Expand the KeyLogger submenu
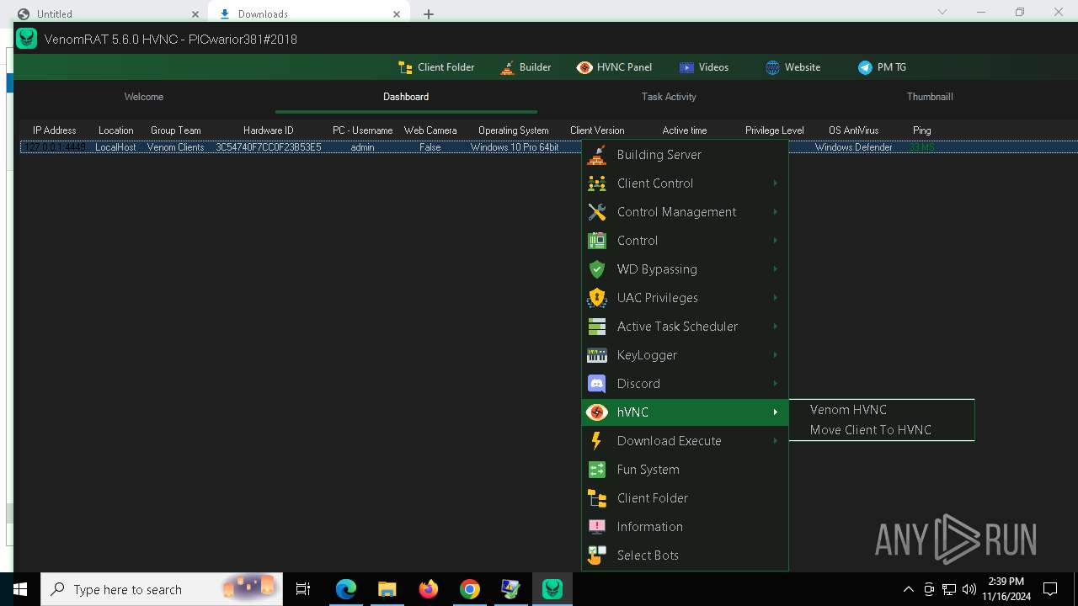 (775, 355)
